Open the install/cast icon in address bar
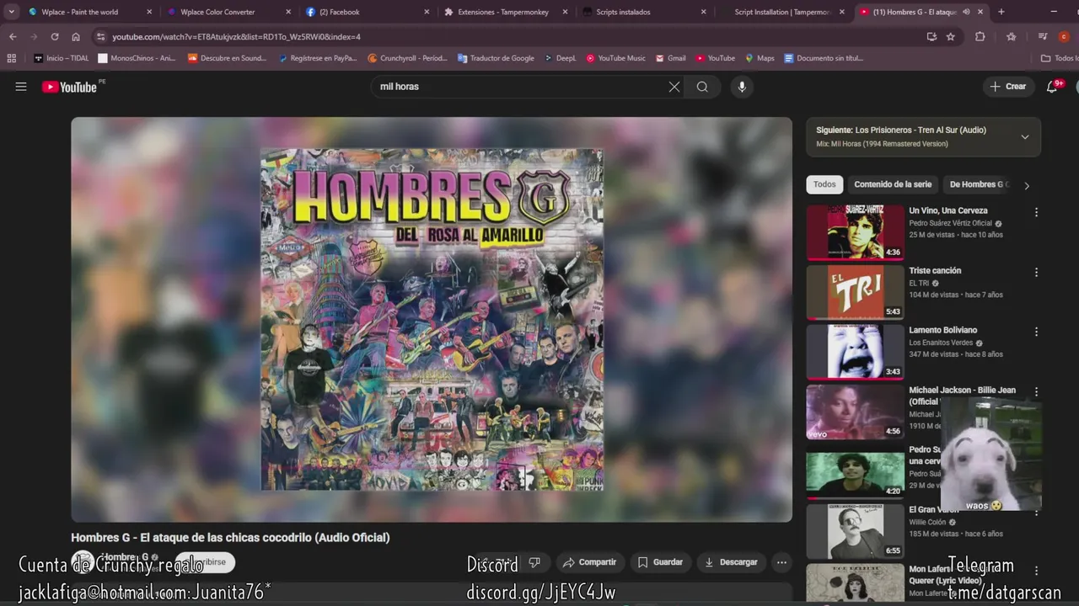 (x=931, y=36)
